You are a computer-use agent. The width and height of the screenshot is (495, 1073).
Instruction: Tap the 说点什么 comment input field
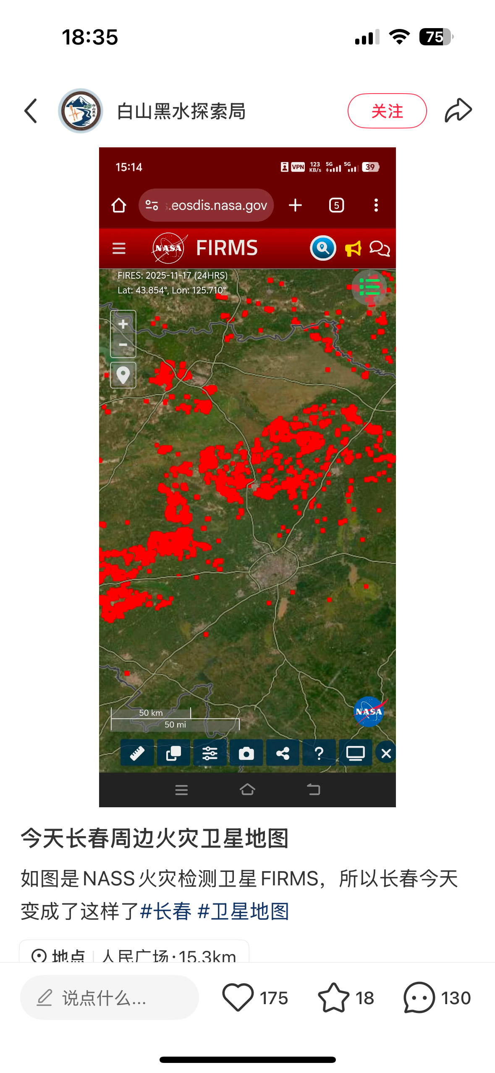(109, 997)
